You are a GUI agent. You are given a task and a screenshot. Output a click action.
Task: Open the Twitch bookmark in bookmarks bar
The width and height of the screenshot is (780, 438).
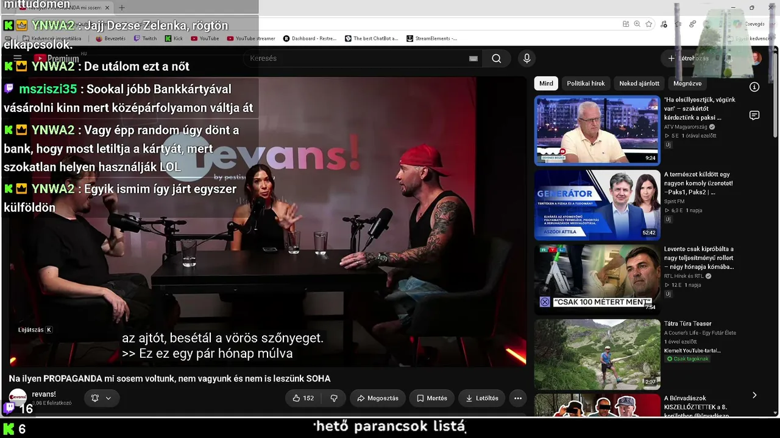(145, 38)
